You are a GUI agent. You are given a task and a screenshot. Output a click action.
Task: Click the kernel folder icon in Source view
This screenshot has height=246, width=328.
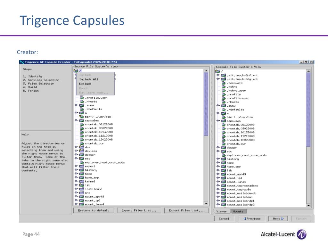[x=82, y=181]
